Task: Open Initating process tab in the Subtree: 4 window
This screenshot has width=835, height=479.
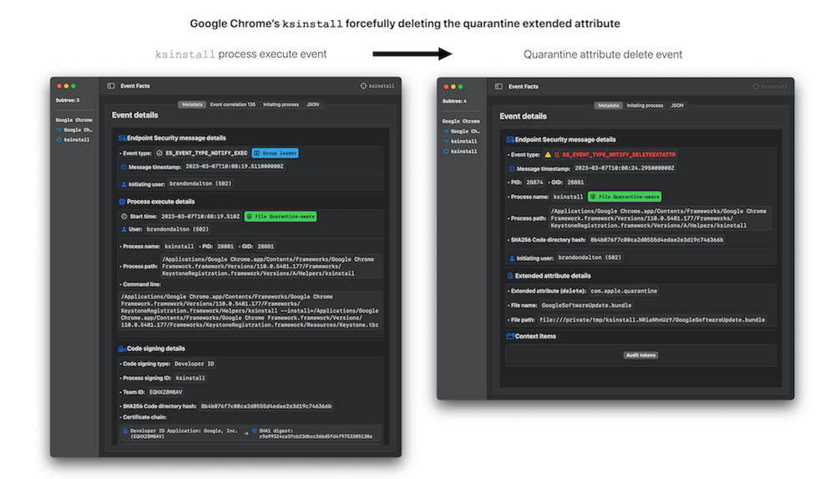Action: coord(645,105)
